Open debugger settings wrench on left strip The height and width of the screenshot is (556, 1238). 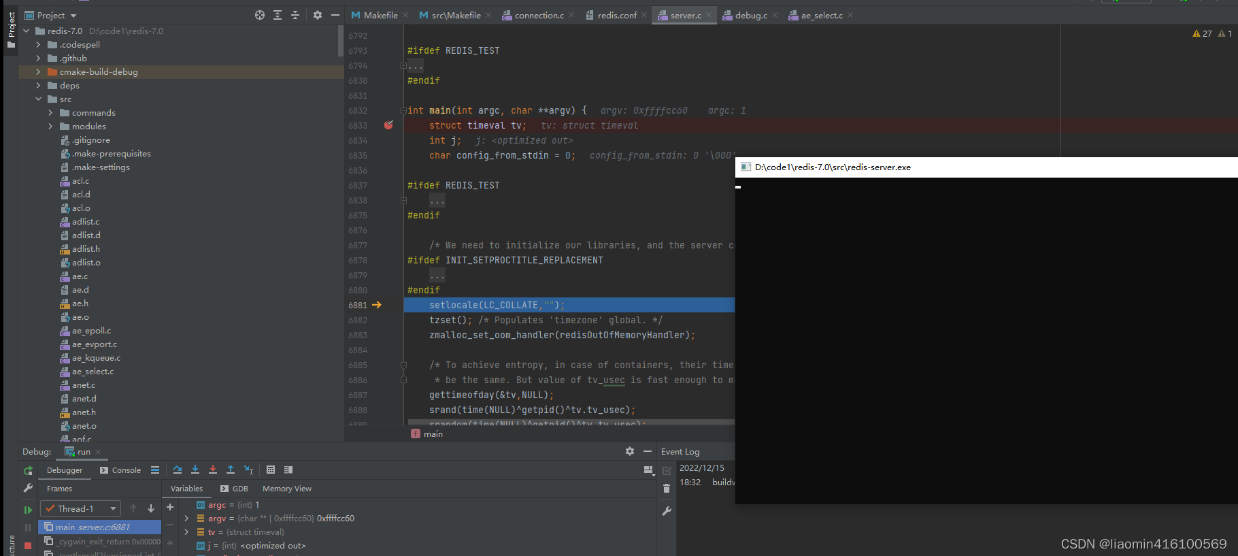tap(28, 488)
